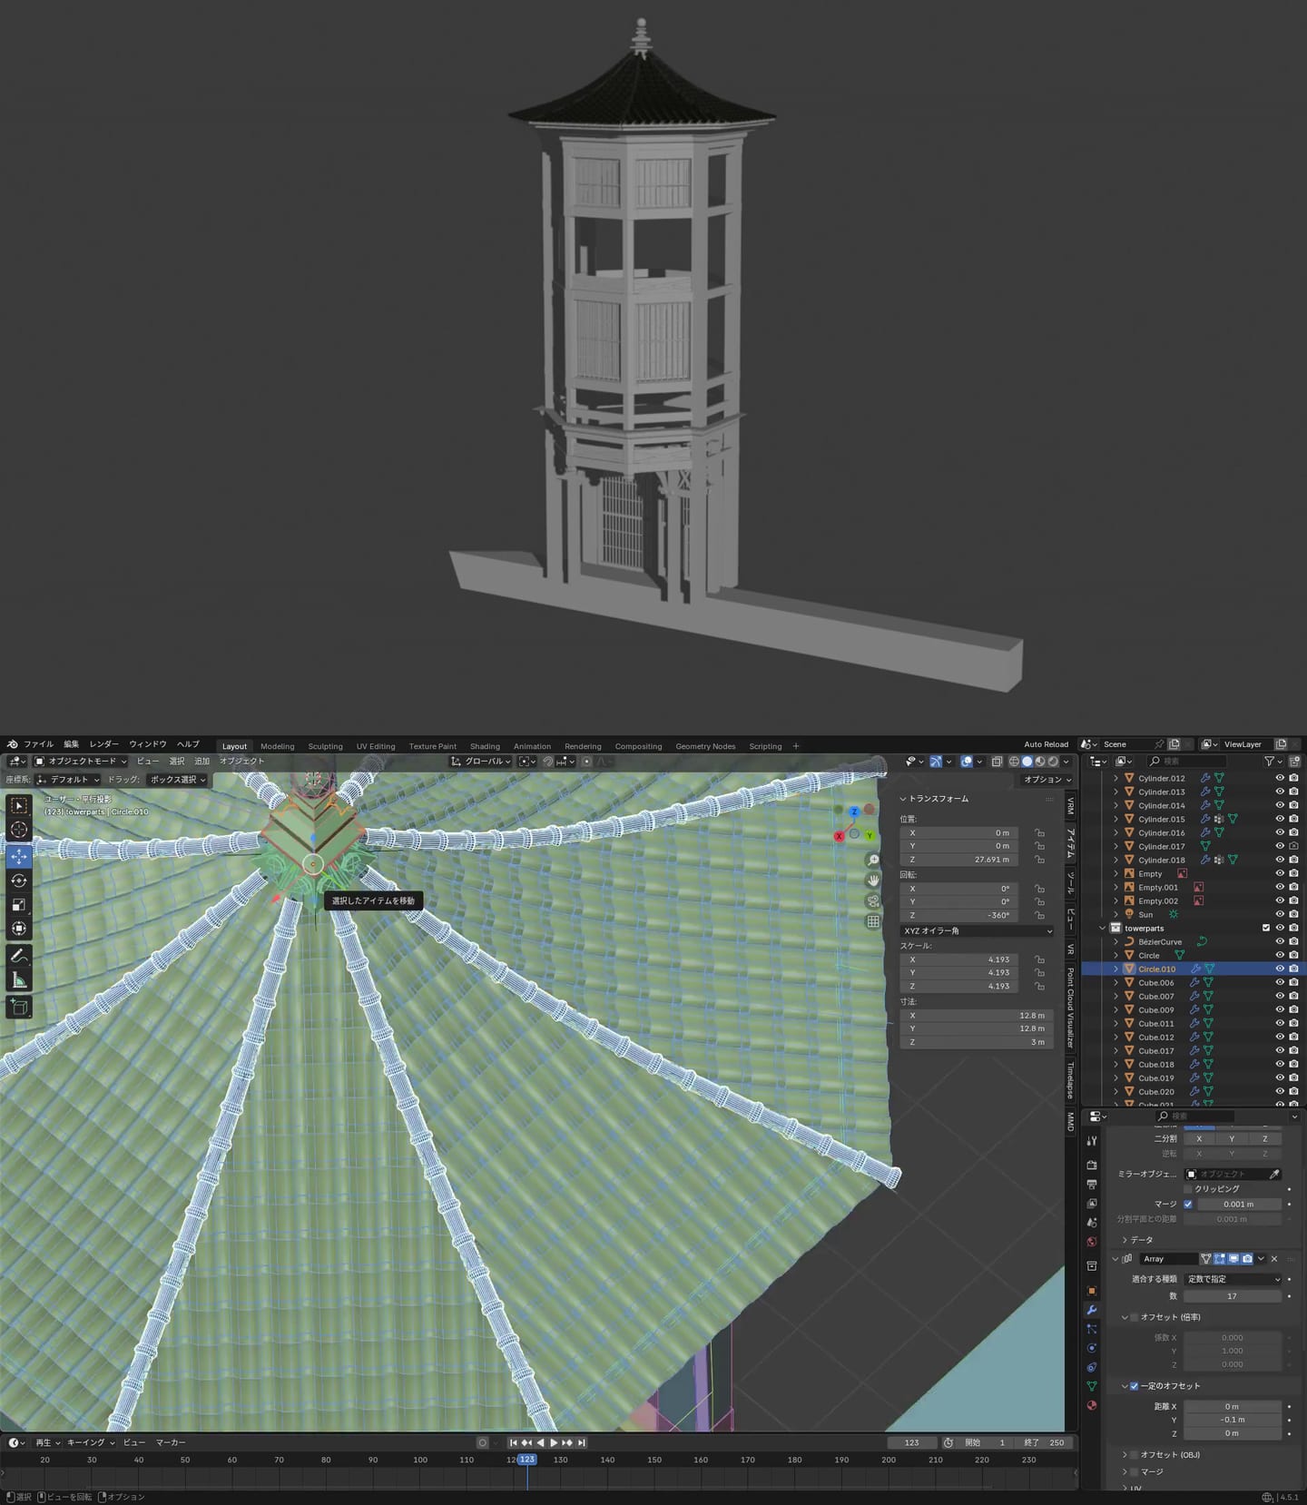Click the pan hand viewport icon

(x=873, y=880)
